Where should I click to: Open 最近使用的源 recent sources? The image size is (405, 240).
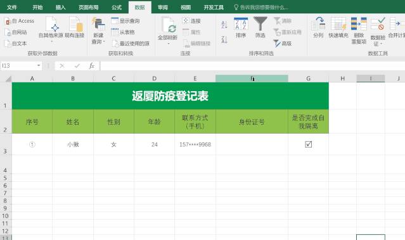(x=131, y=43)
